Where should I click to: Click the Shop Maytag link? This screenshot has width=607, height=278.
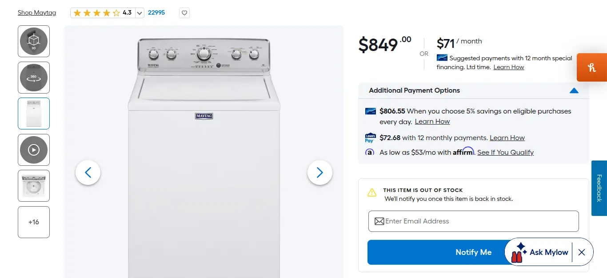[37, 12]
